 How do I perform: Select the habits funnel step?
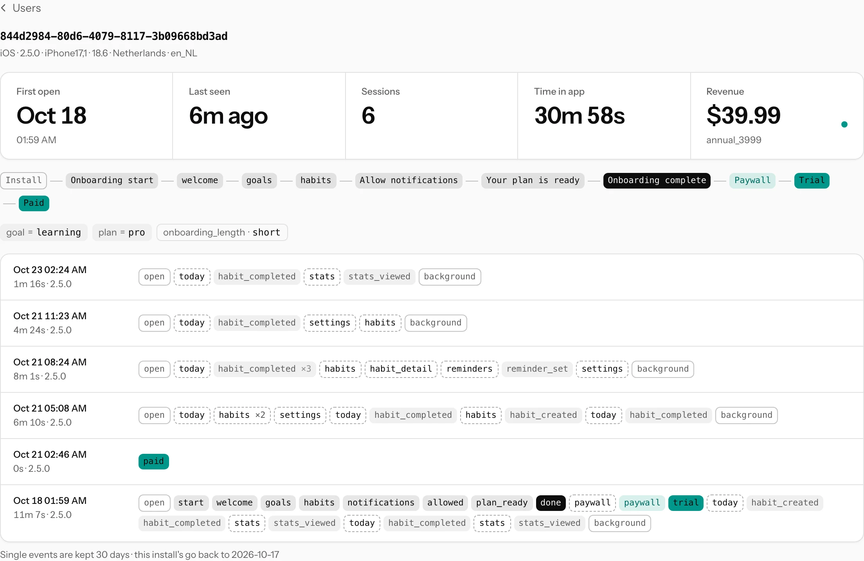pos(316,180)
